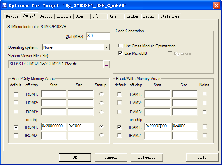Click the Cancel button
This screenshot has height=165, width=222.
click(111, 157)
